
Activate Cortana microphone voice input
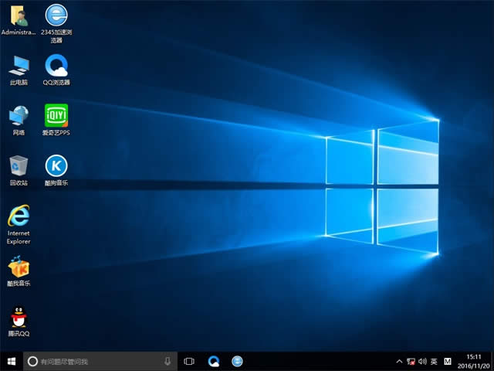pos(167,361)
